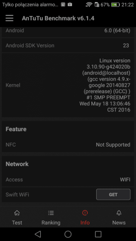Switch to the Ranking tab label

click(x=51, y=222)
